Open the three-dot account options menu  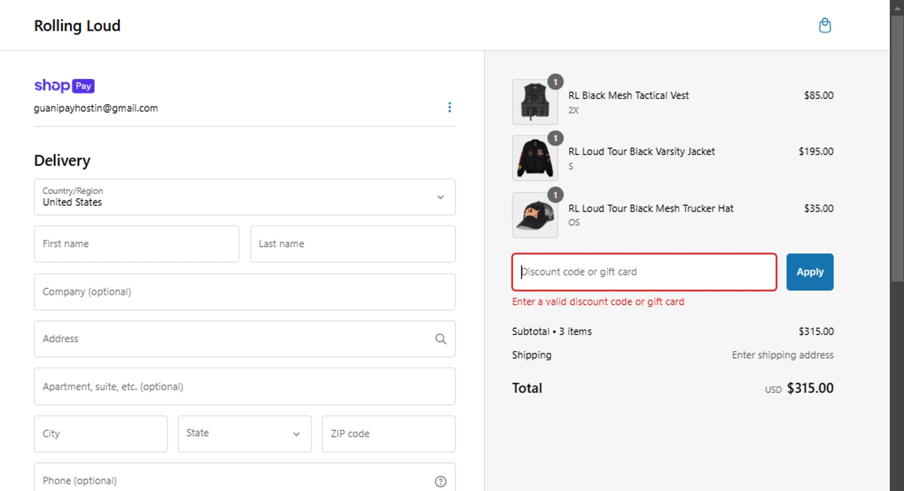click(x=450, y=107)
